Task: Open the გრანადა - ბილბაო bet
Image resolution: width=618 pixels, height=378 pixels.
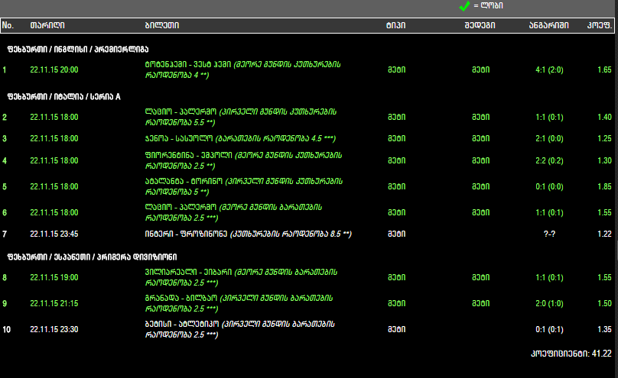Action: (x=239, y=303)
